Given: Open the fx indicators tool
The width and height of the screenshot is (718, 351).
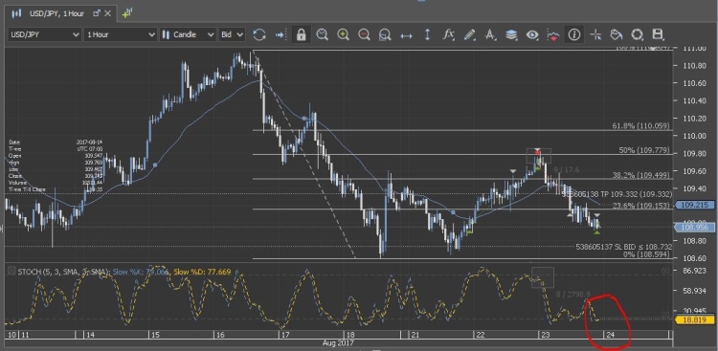Looking at the screenshot, I should point(448,34).
